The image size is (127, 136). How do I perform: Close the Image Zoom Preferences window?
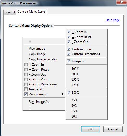(122, 2)
